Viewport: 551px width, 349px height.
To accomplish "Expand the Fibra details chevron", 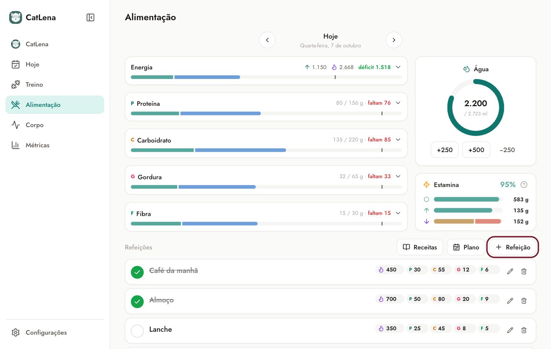I will [x=398, y=213].
